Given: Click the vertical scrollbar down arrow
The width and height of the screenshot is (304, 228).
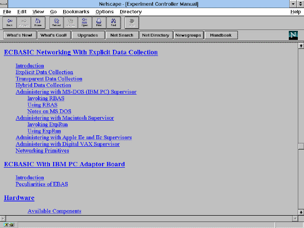Looking at the screenshot, I should pyautogui.click(x=301, y=212).
